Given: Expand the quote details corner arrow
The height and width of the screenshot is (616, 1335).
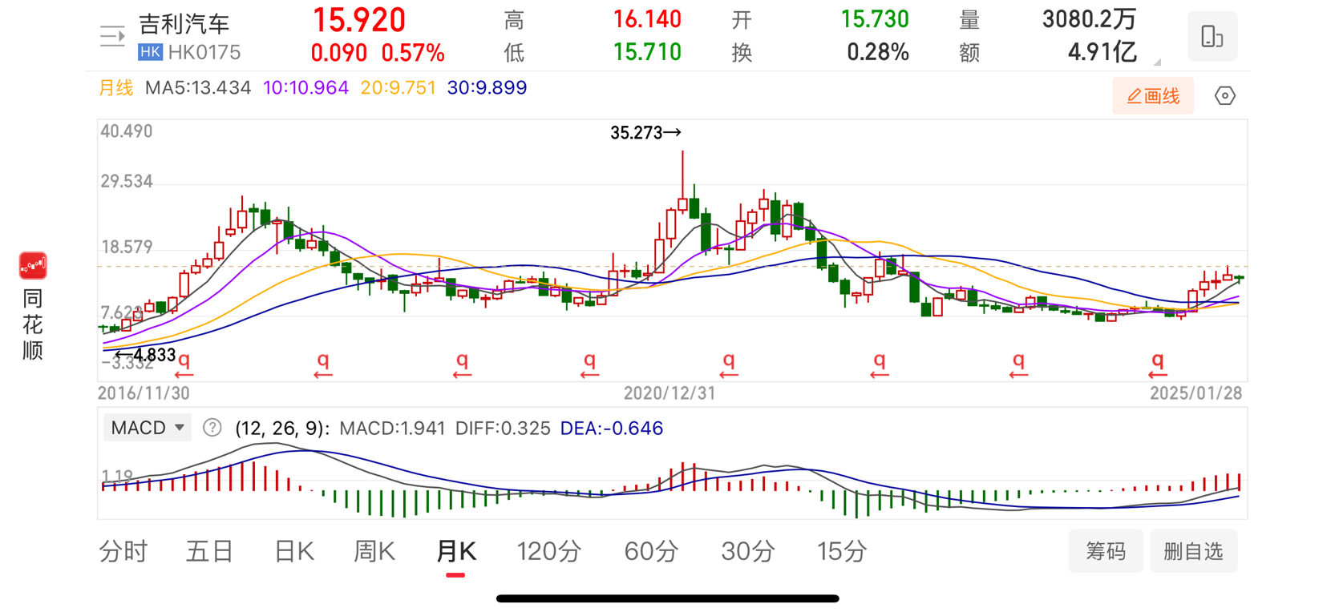Looking at the screenshot, I should [x=1157, y=62].
